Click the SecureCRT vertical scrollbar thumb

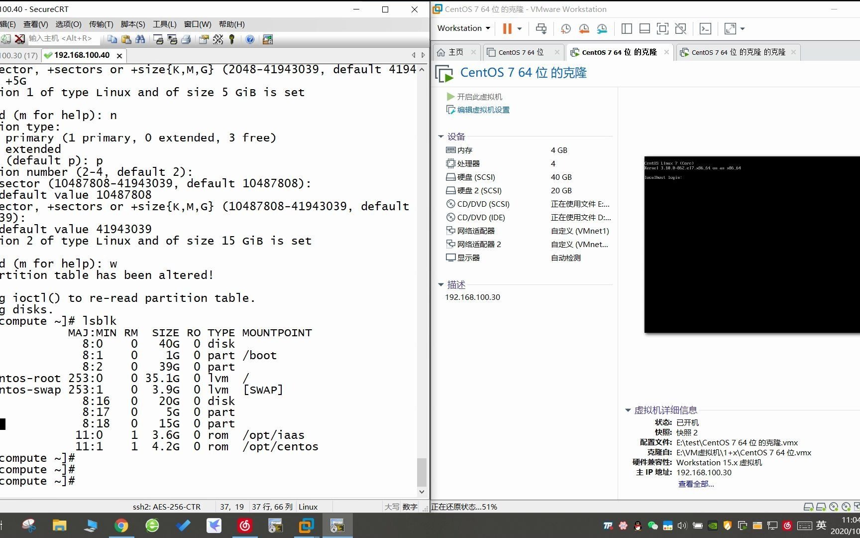(x=422, y=472)
